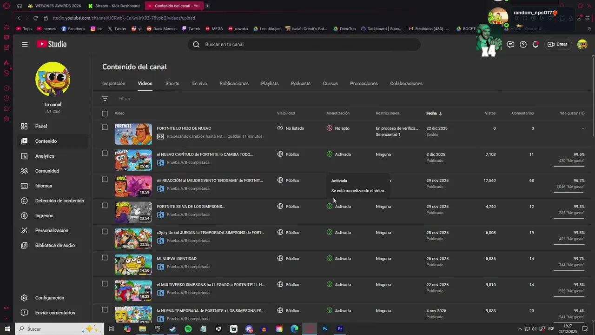The height and width of the screenshot is (335, 595).
Task: Open video title MI NUEVA IDENTIDAD
Action: coord(177,258)
